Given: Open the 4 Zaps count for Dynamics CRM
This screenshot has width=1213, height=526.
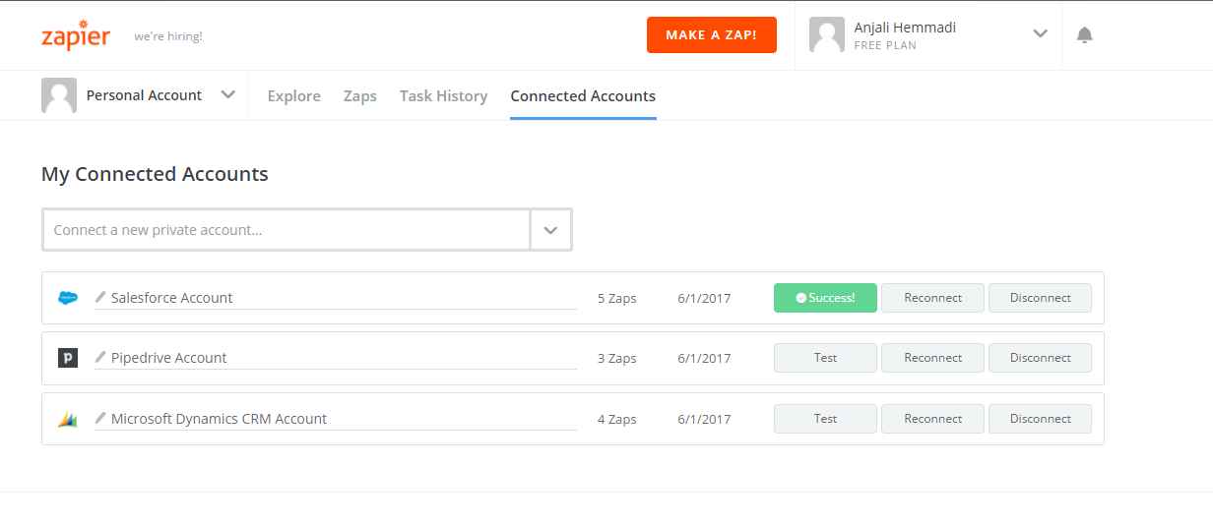Looking at the screenshot, I should (617, 419).
